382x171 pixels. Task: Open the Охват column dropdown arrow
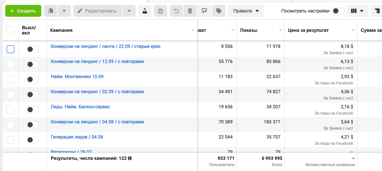[x=232, y=30]
